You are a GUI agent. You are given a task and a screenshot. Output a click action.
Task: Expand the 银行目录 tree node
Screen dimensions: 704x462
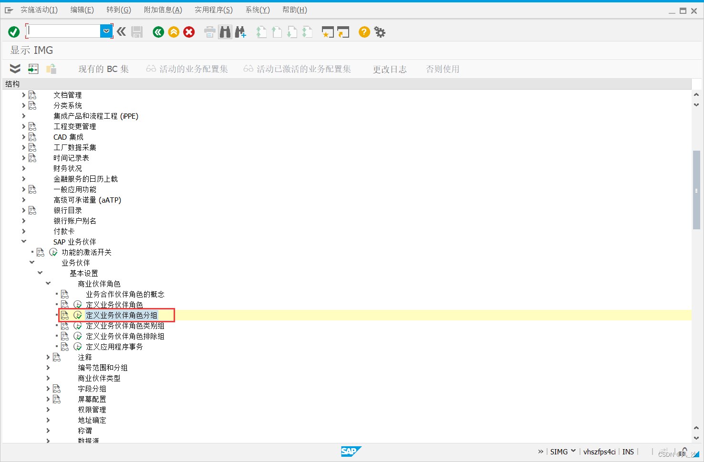tap(23, 210)
